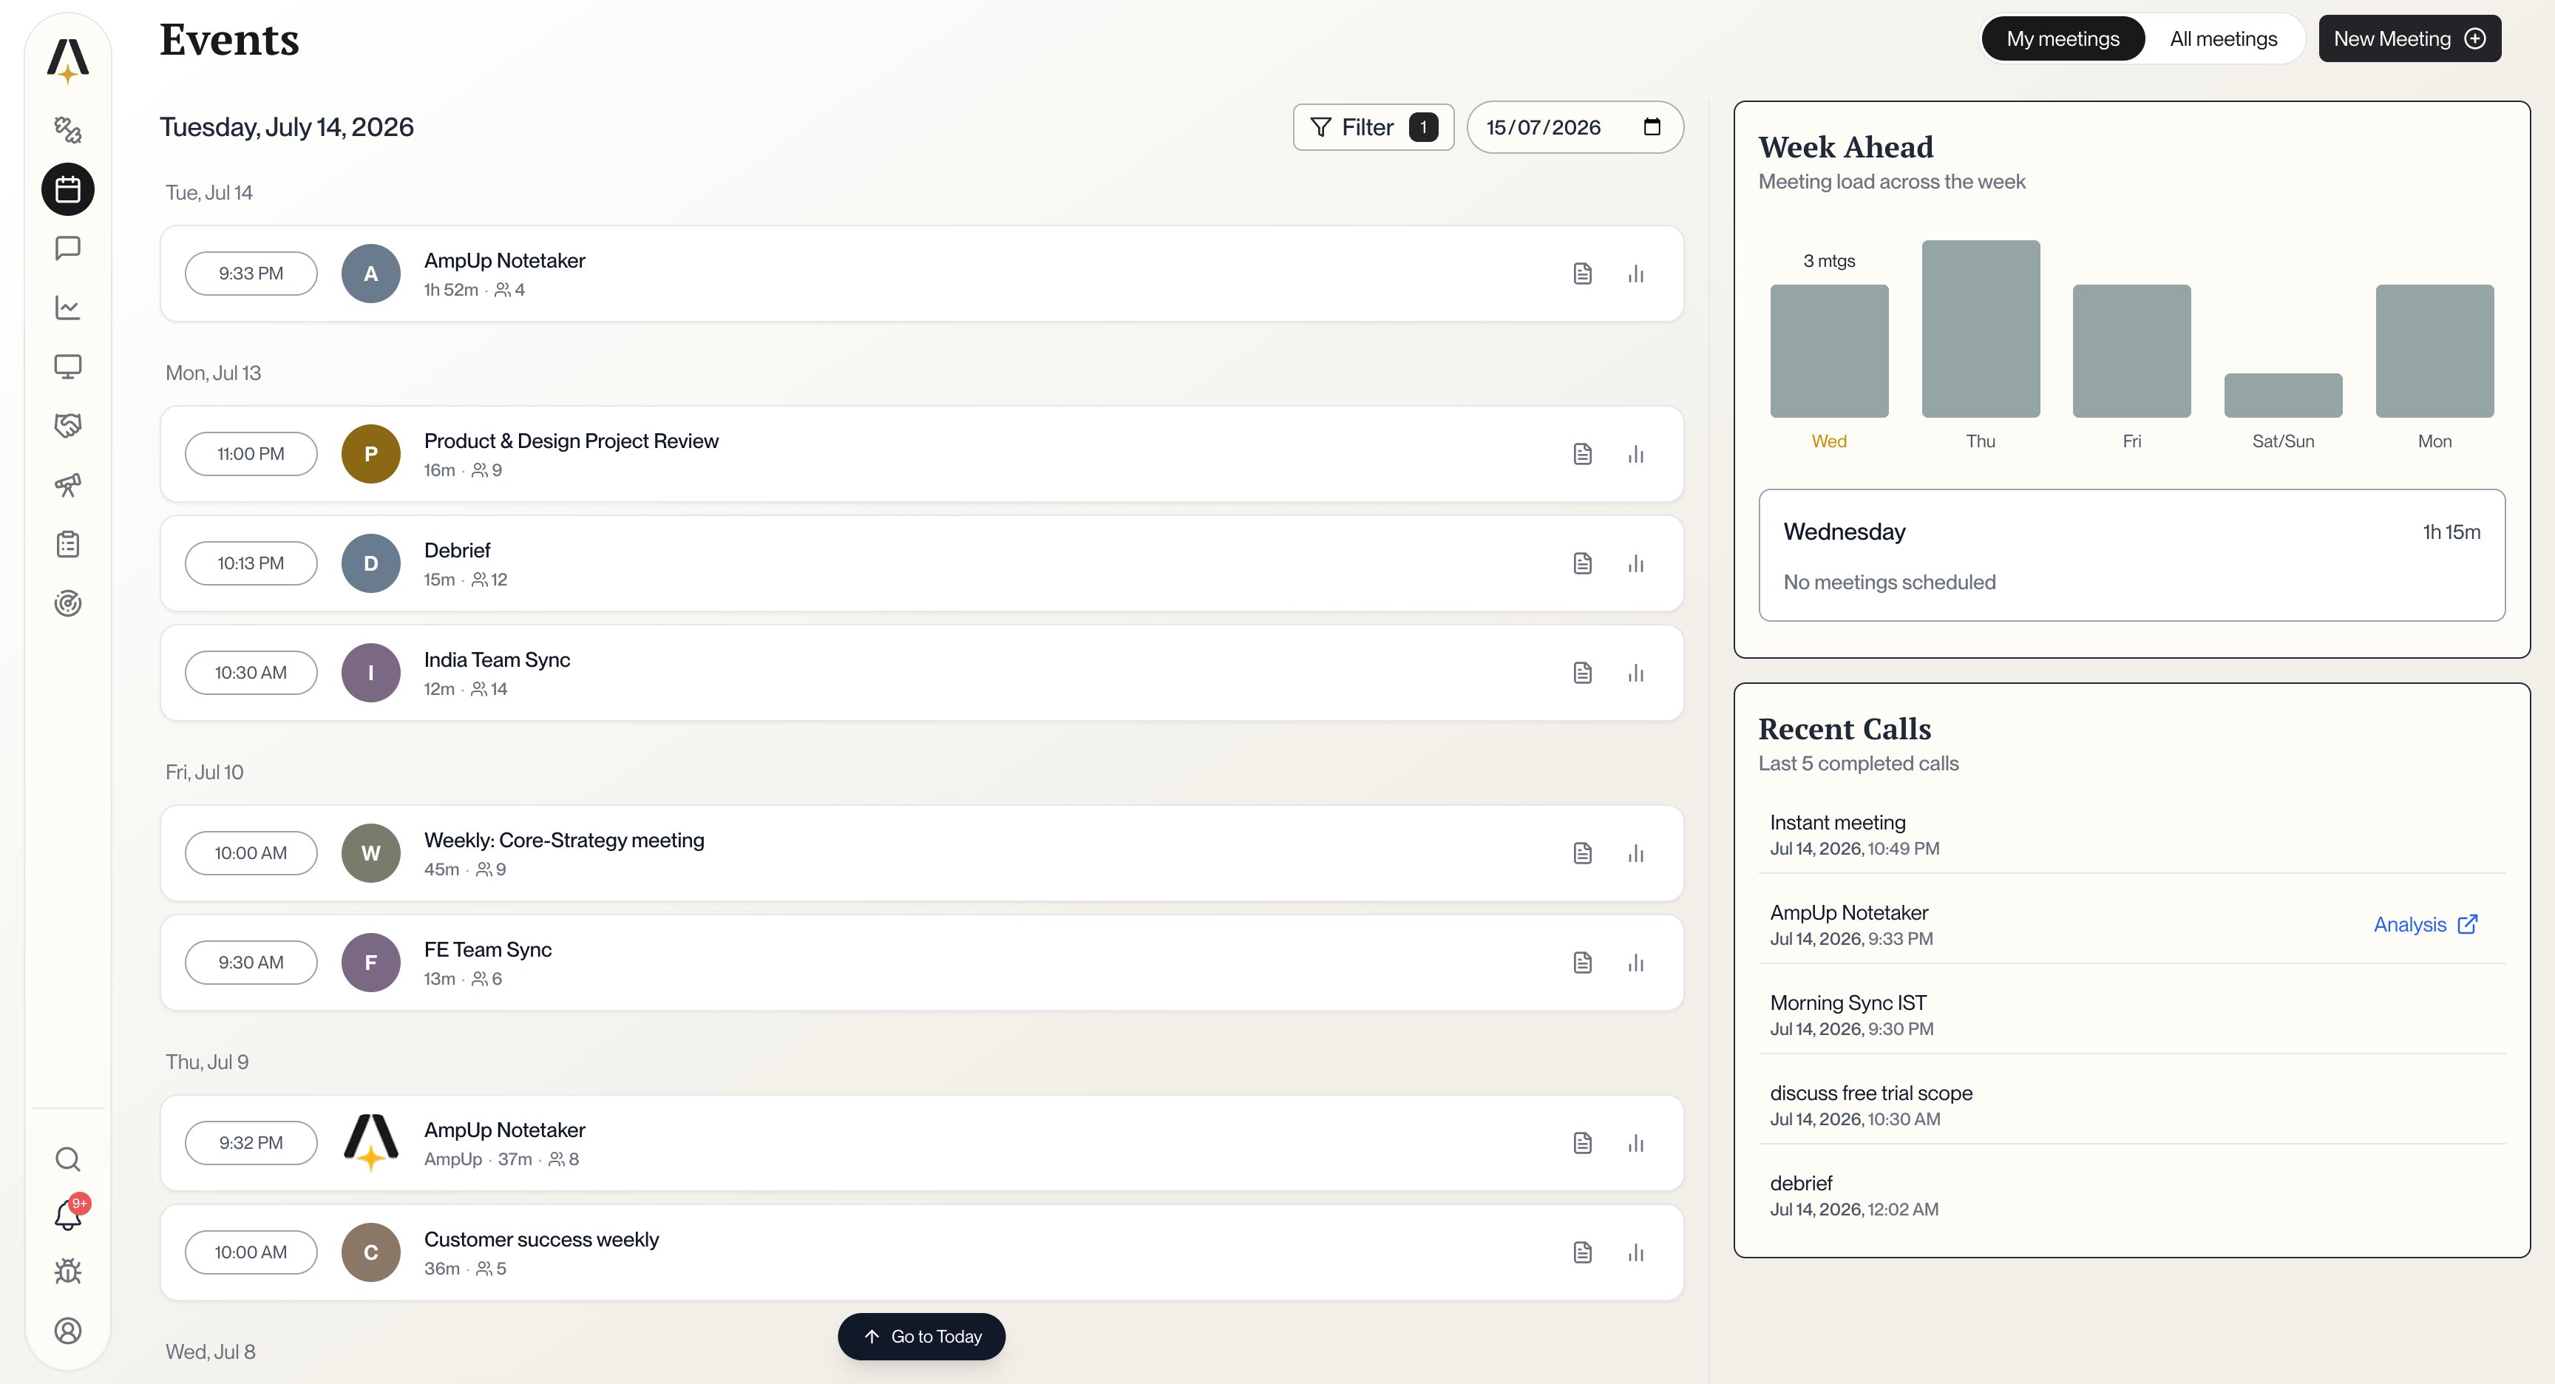Open the clipboard checklist sidebar icon

coord(67,543)
